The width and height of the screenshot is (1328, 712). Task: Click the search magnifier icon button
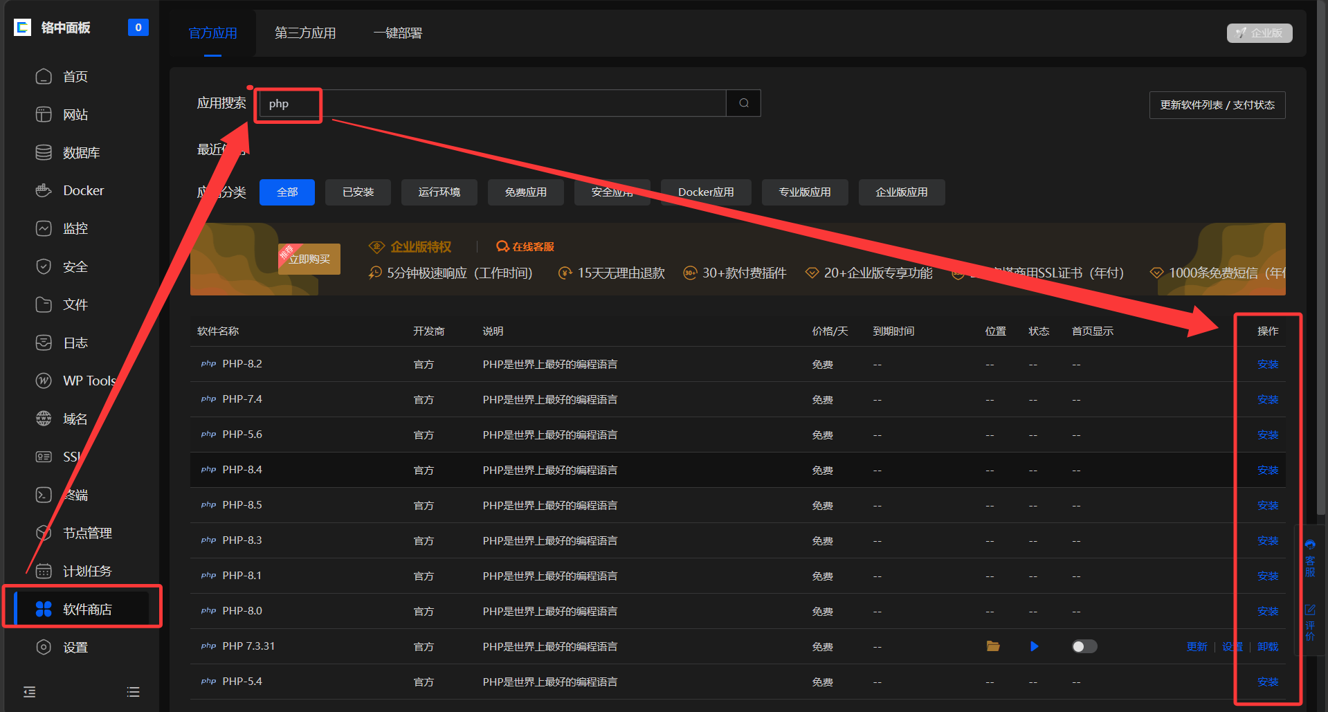point(744,103)
